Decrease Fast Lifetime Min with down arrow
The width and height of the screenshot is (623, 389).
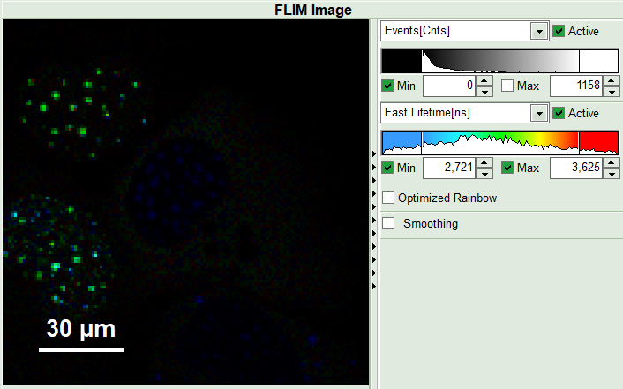[484, 173]
